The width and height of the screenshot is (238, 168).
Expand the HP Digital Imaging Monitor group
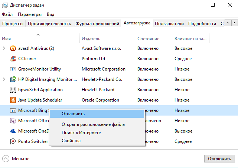click(4, 79)
